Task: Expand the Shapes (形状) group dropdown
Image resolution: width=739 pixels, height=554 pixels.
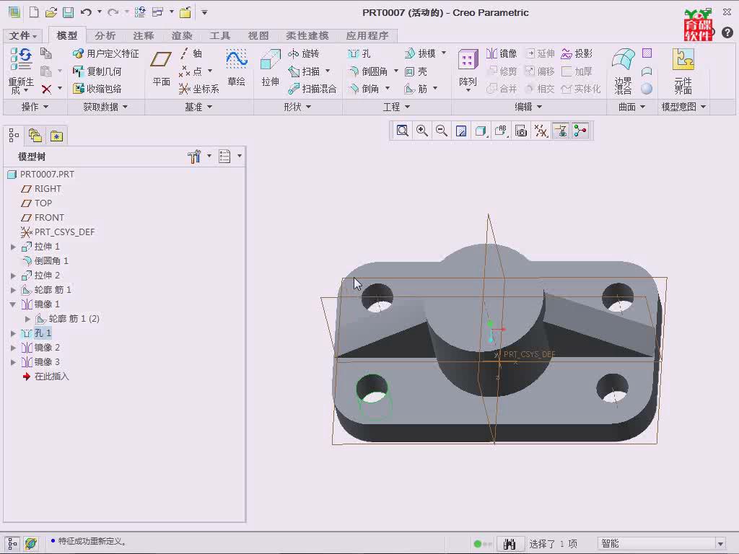Action: pos(297,107)
